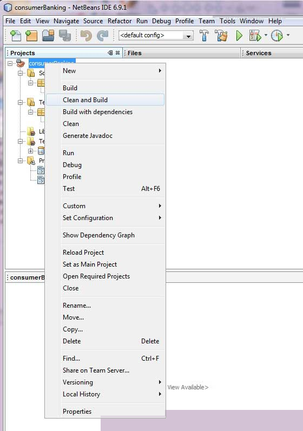The height and width of the screenshot is (431, 303).
Task: Choose Set as Main Project
Action: pyautogui.click(x=106, y=264)
